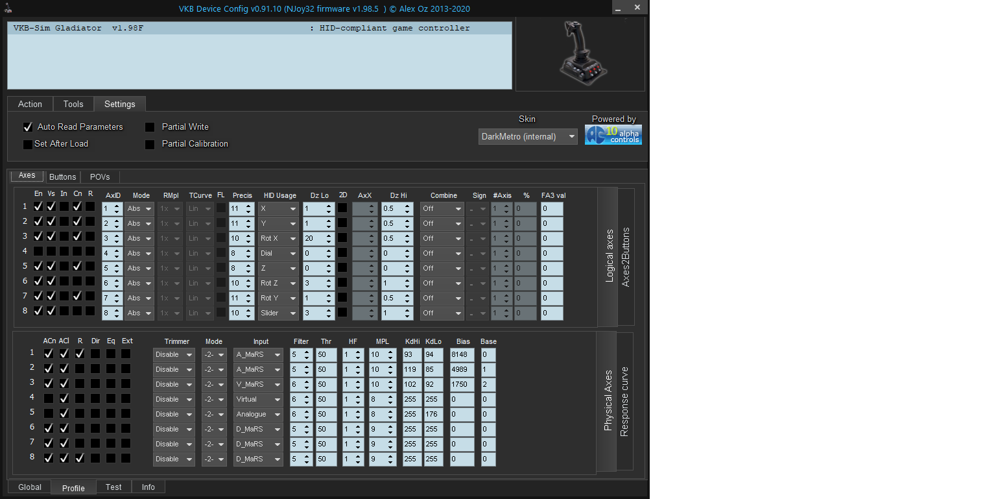Screen dimensions: 996x499
Task: Click Thr field for physical axis 1
Action: tap(326, 355)
